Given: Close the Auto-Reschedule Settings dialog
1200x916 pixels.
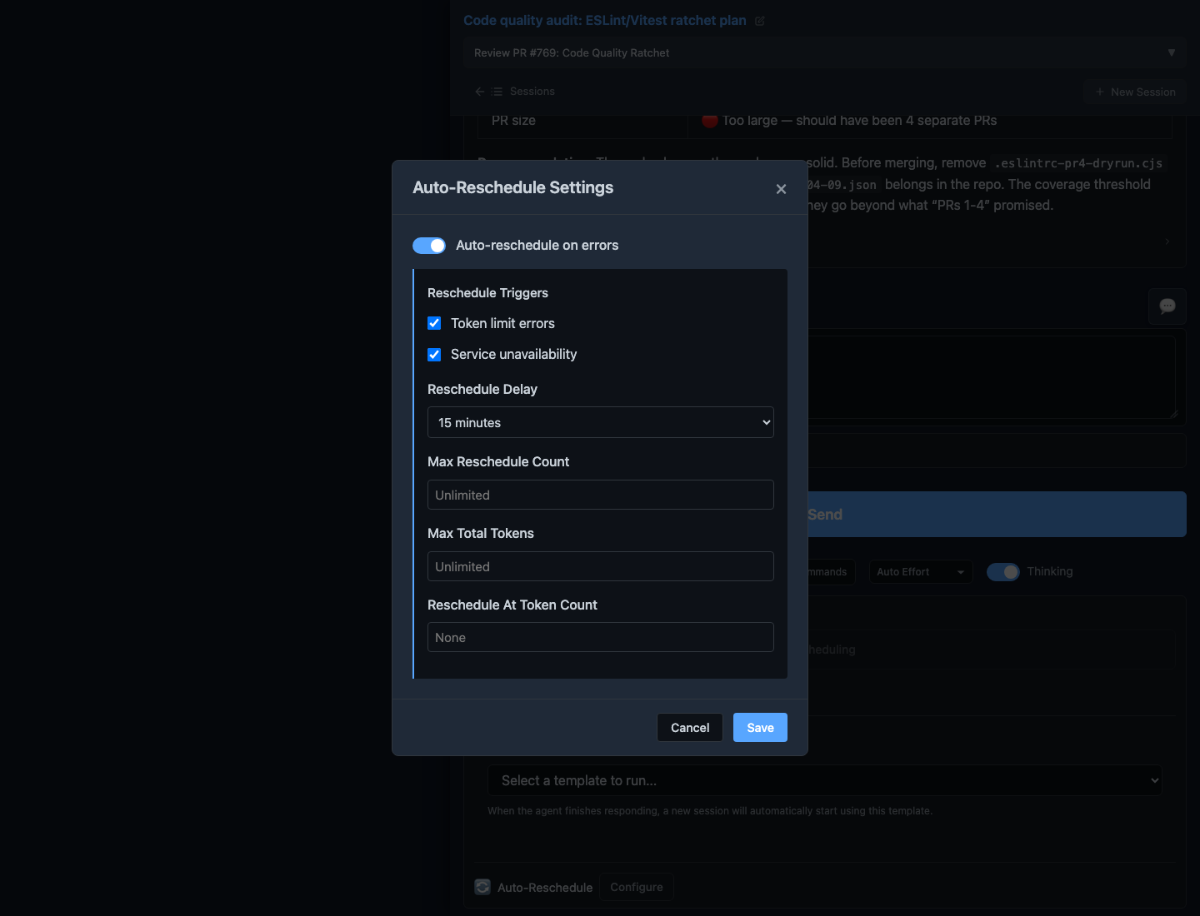Looking at the screenshot, I should click(781, 189).
